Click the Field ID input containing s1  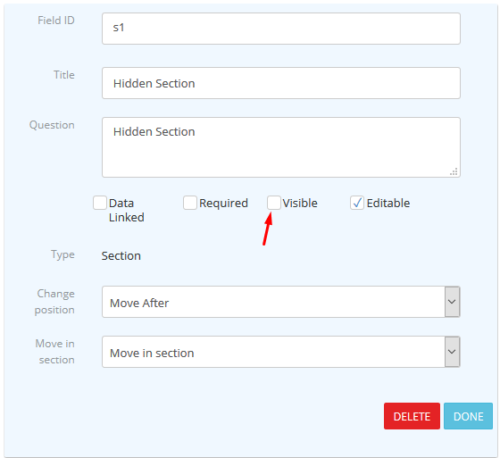[281, 29]
